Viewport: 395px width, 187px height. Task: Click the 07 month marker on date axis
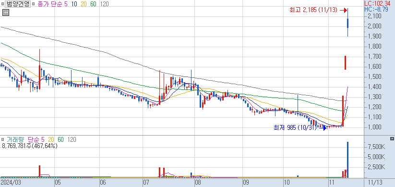[x=146, y=182]
